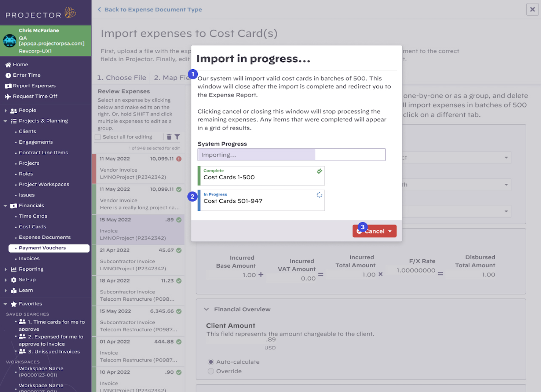Collapse the Financials section arrow
Viewport: 541px width, 392px height.
(6, 206)
